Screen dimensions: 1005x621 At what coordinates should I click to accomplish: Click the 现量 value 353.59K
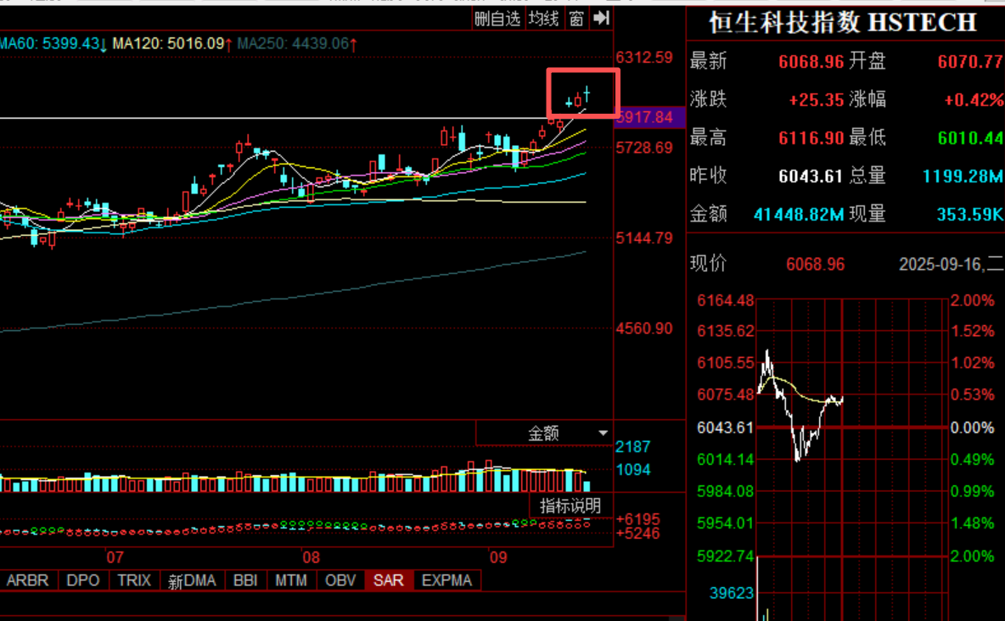[x=969, y=214]
